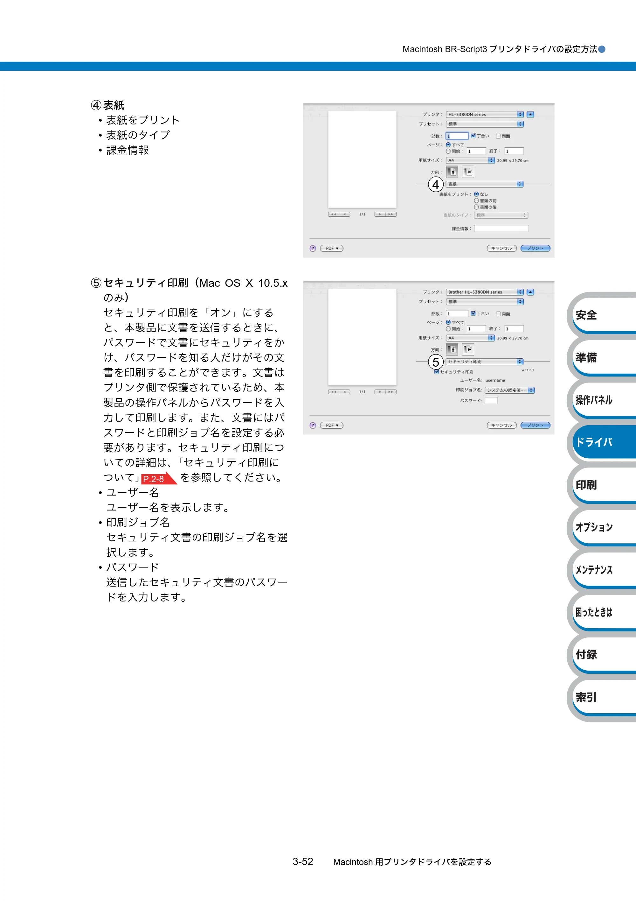Collapse dialog arrow beside HL-5380DN series printer
Image resolution: width=636 pixels, height=901 pixels.
pyautogui.click(x=530, y=114)
